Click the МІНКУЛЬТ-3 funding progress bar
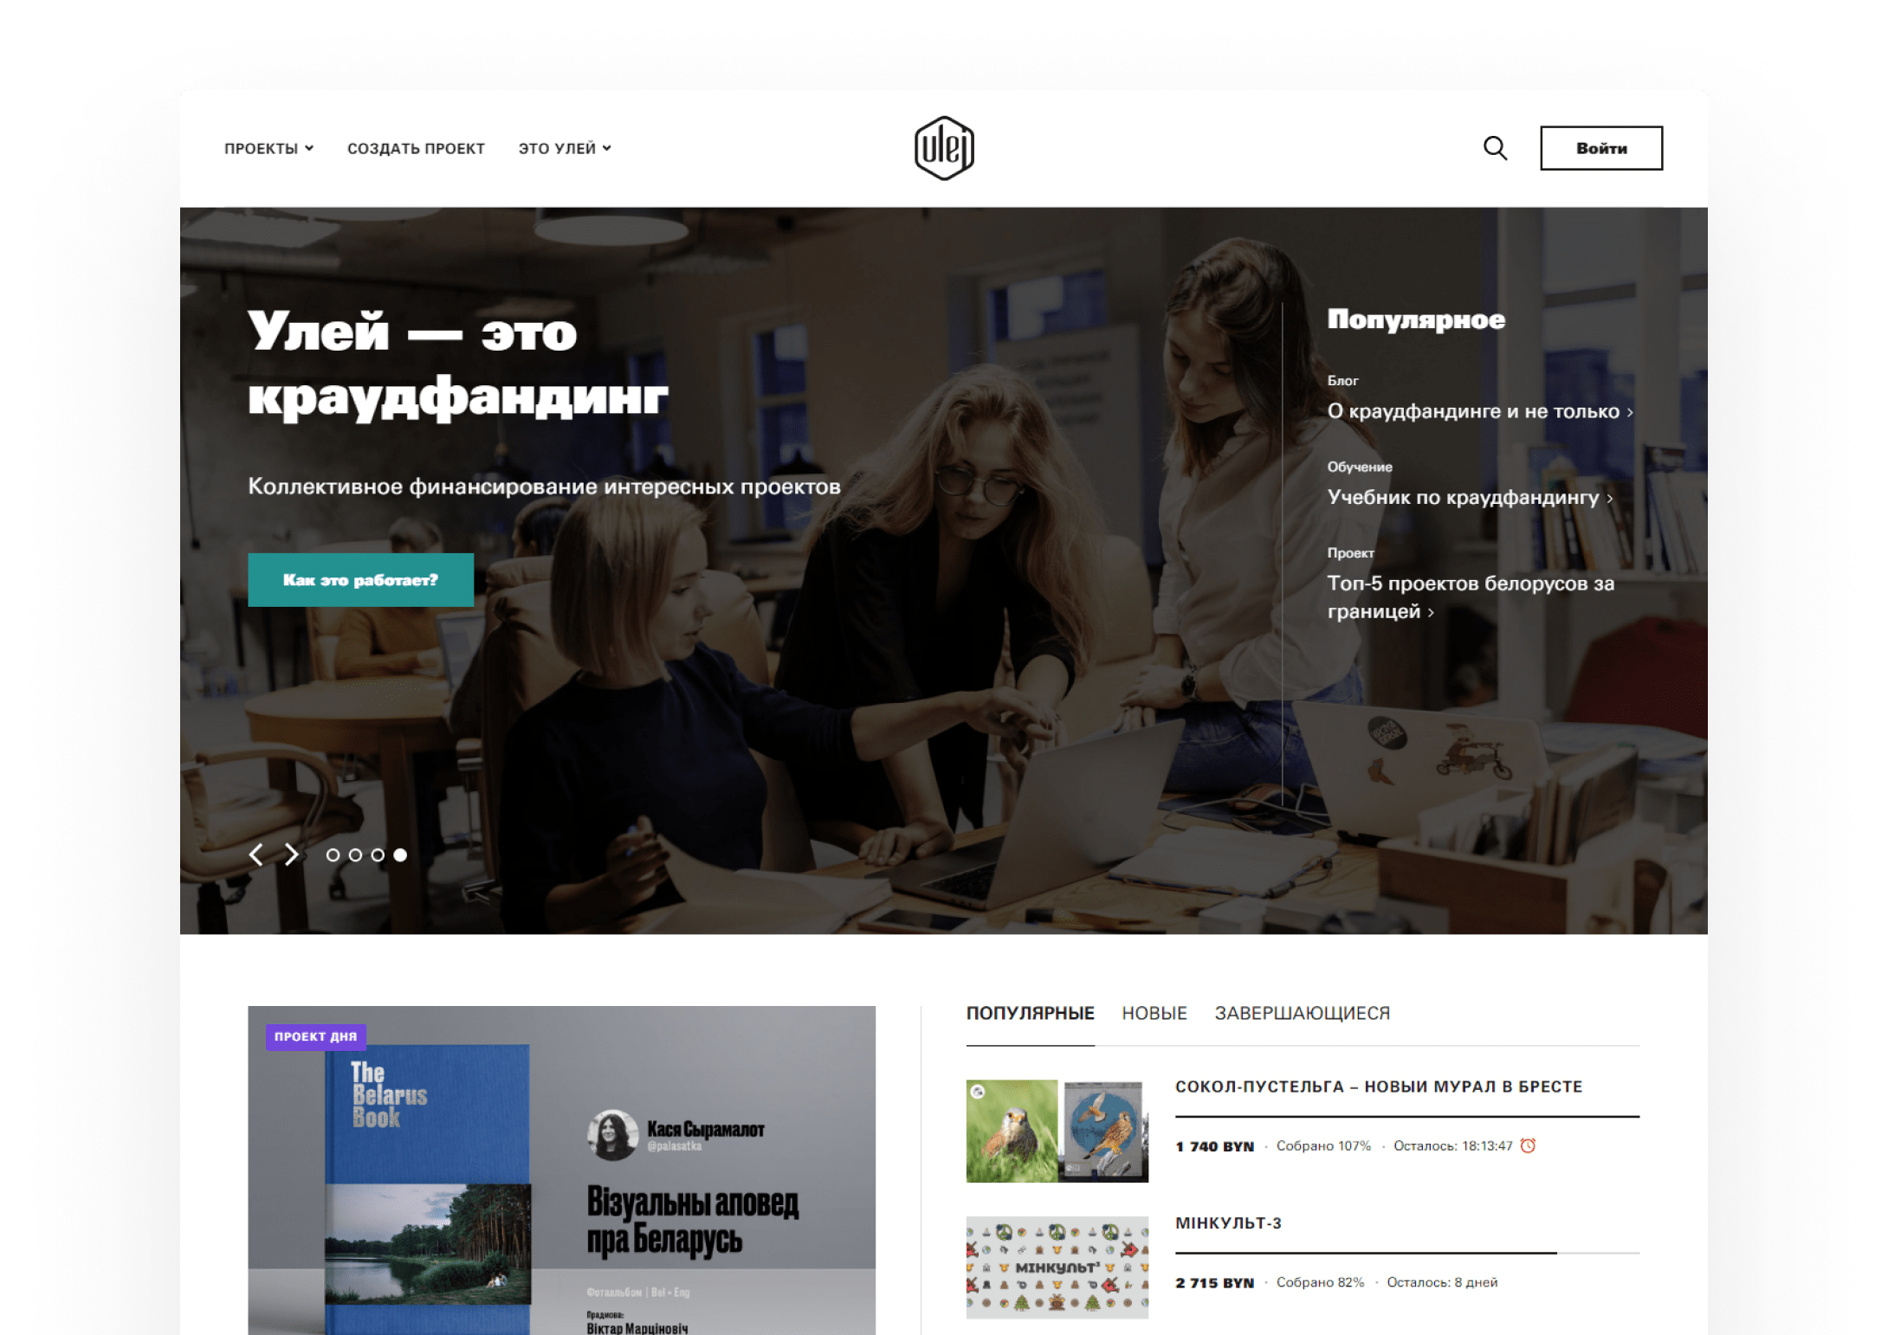 [x=1406, y=1253]
